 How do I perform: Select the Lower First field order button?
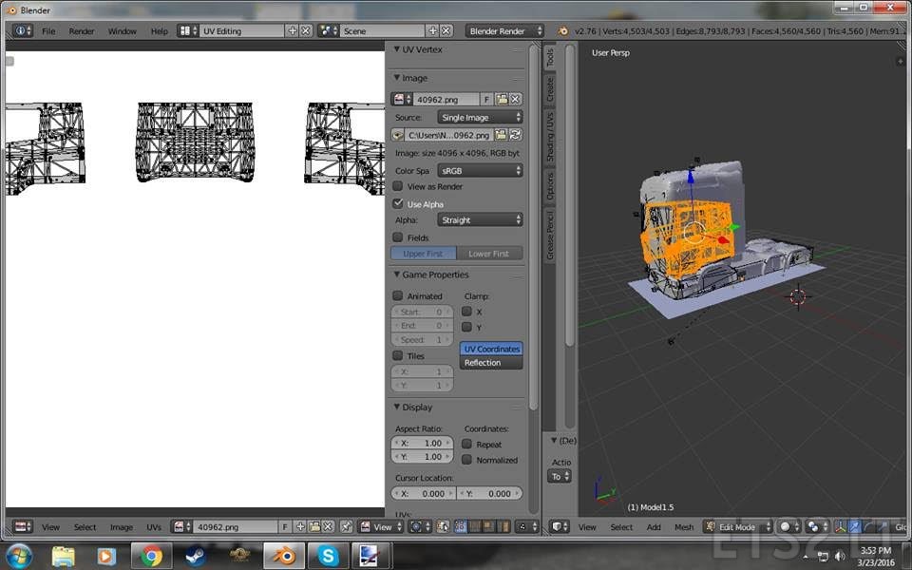(490, 253)
